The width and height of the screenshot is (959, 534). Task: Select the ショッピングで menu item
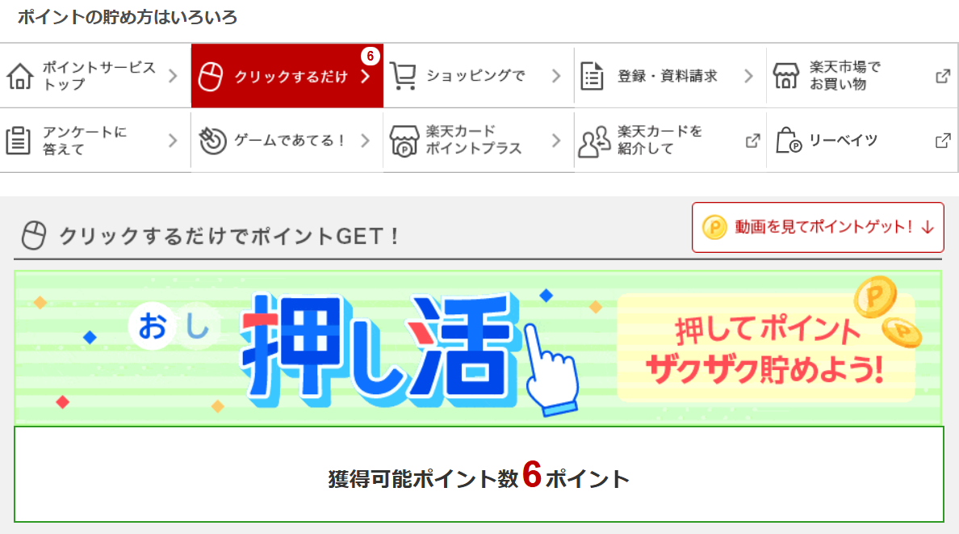479,76
